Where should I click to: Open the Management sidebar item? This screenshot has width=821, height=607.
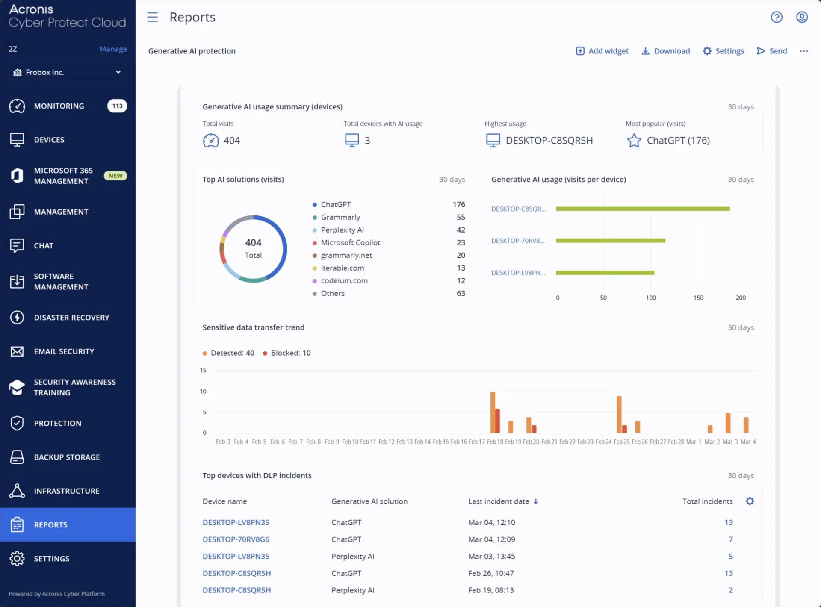[x=68, y=212]
